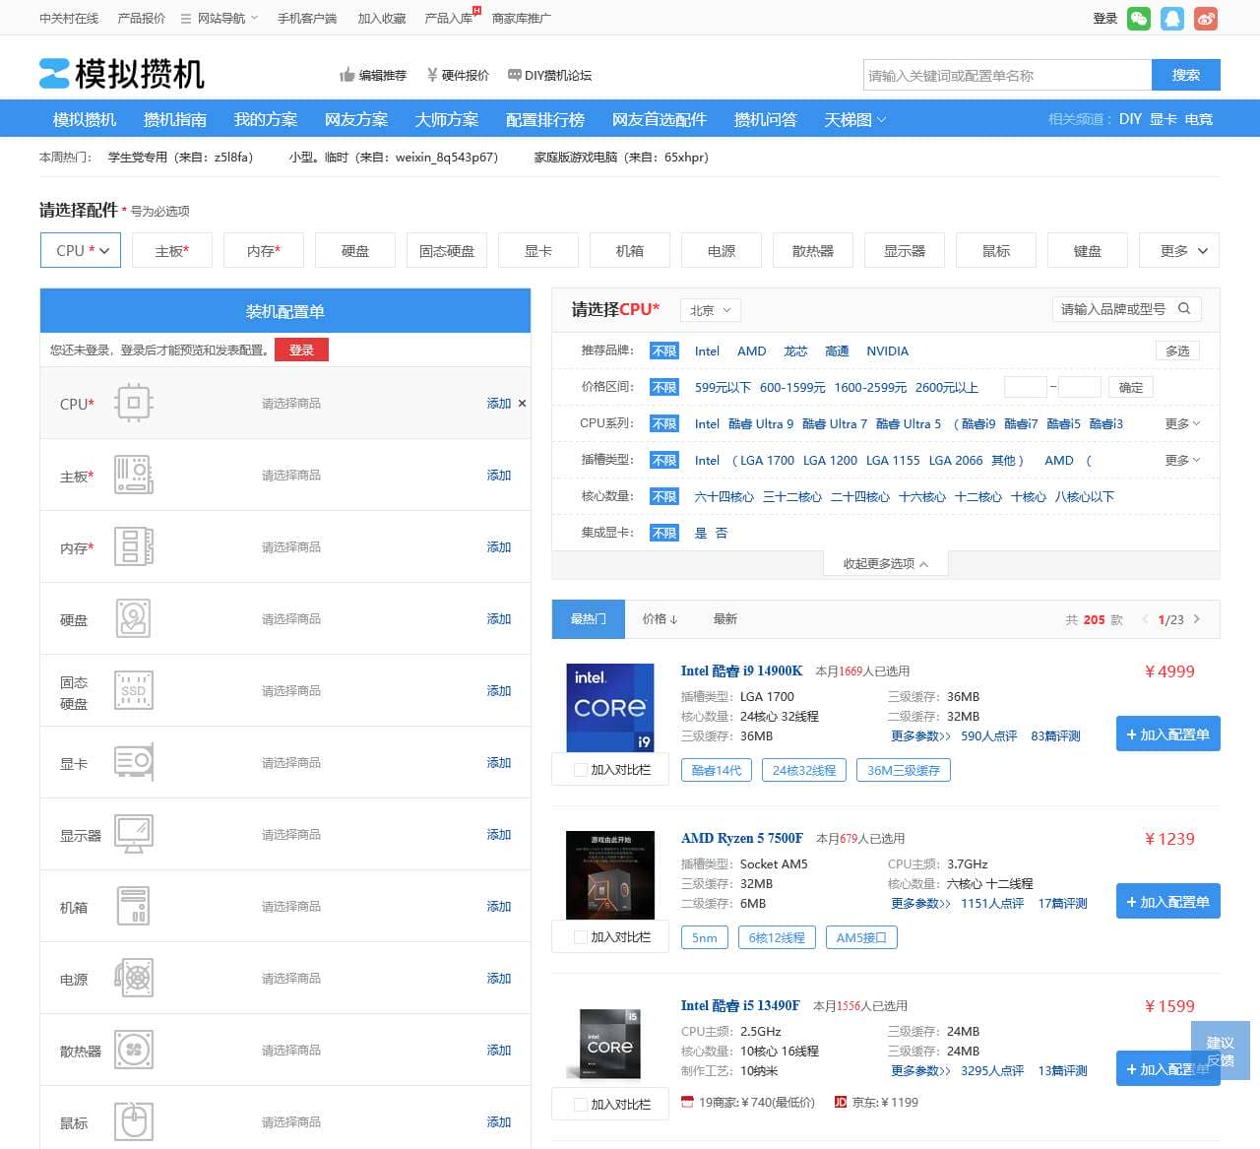Sort results by 价格 arrow
The height and width of the screenshot is (1149, 1260).
(x=660, y=619)
